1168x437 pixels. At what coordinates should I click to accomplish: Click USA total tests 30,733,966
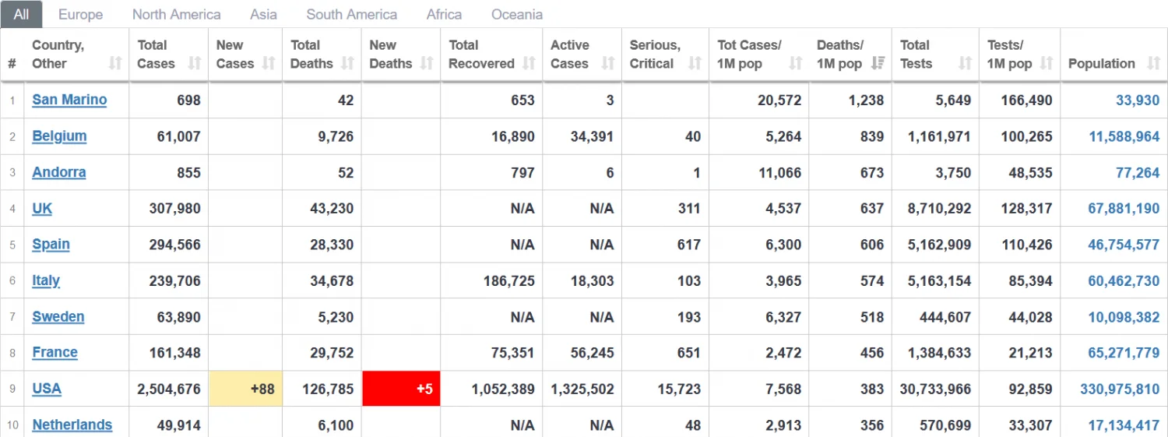936,389
